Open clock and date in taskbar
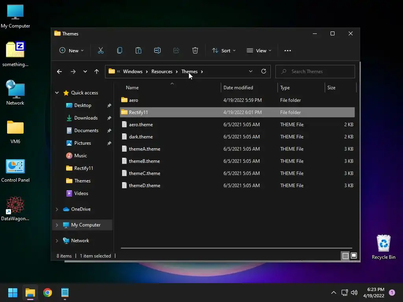Screen dimensions: 403x302 point(374,293)
